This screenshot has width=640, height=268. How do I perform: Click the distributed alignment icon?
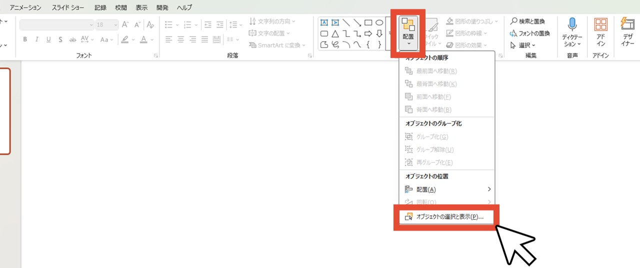tap(216, 39)
